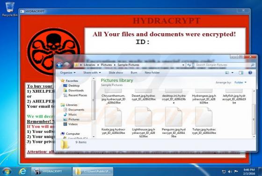Click the search magnifier icon in Explorer
Image resolution: width=262 pixels, height=176 pixels.
tap(253, 65)
